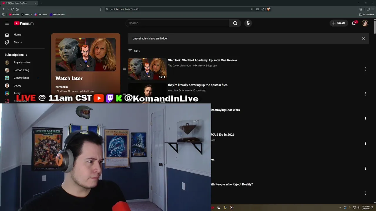This screenshot has height=211, width=376.
Task: Open the taskbar clock and date
Action: tap(366, 207)
